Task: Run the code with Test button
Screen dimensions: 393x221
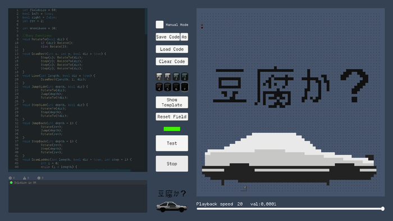Action: tap(172, 143)
